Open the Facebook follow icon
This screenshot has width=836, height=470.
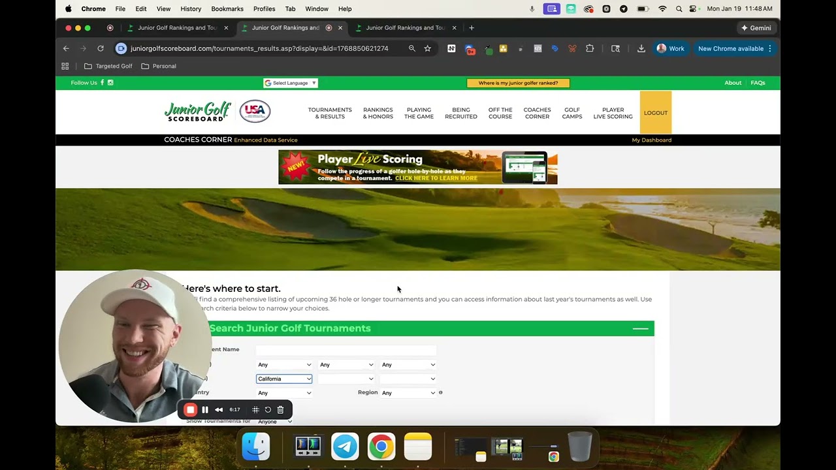coord(103,82)
